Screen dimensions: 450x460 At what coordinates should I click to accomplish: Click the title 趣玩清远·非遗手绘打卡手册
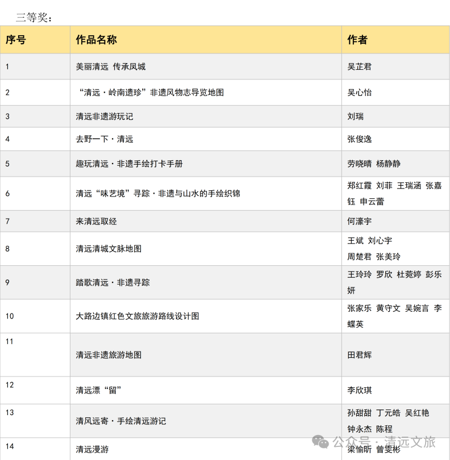129,164
